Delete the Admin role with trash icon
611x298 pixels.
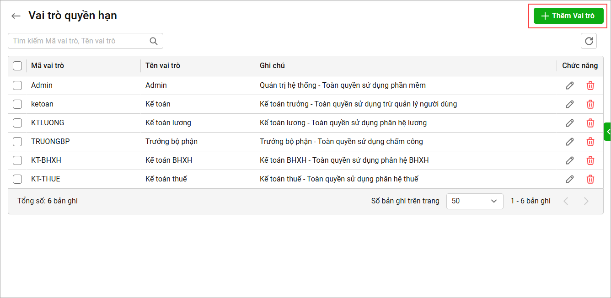[590, 85]
